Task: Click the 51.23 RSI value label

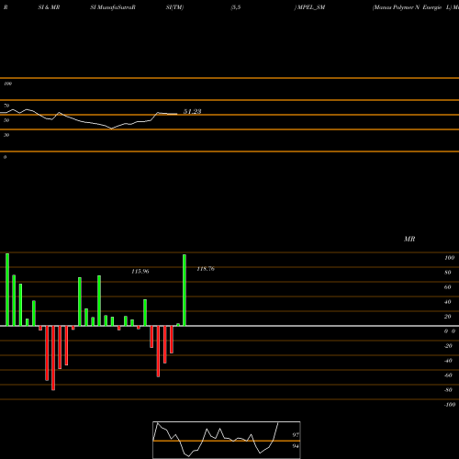Action: click(x=192, y=111)
